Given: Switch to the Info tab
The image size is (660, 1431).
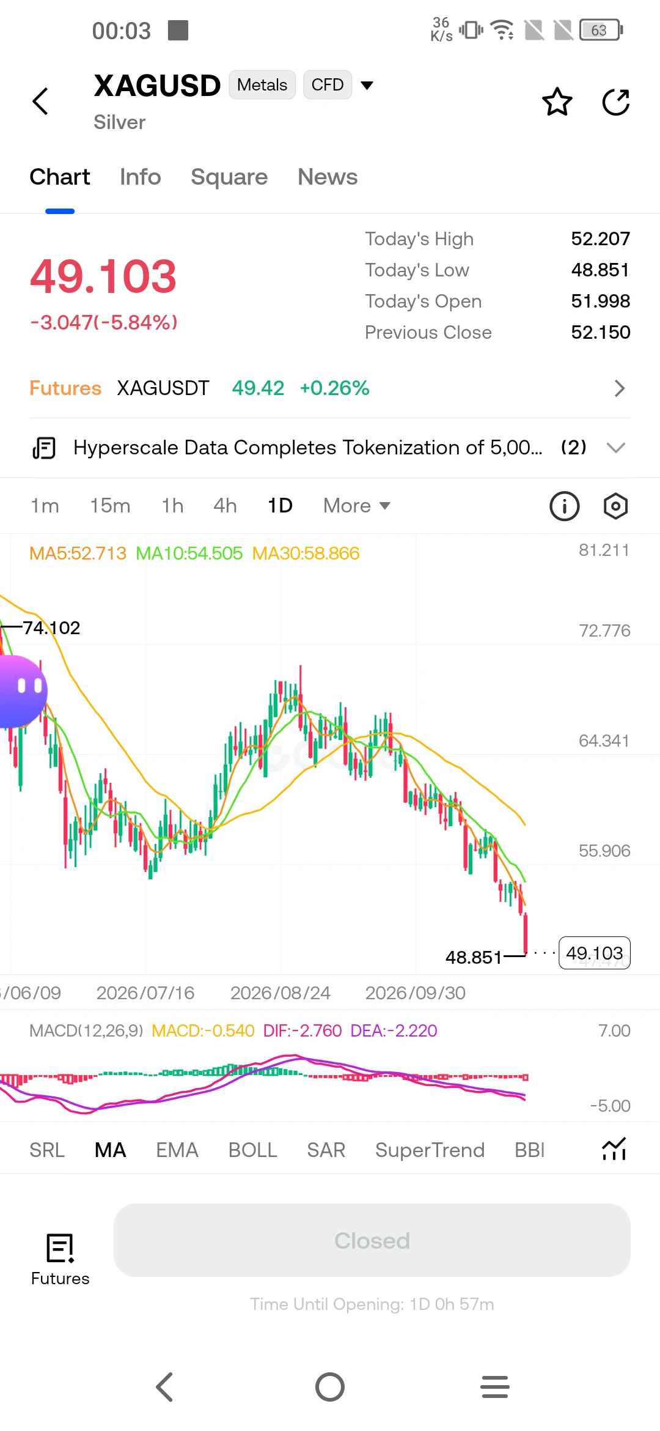Looking at the screenshot, I should pos(141,177).
